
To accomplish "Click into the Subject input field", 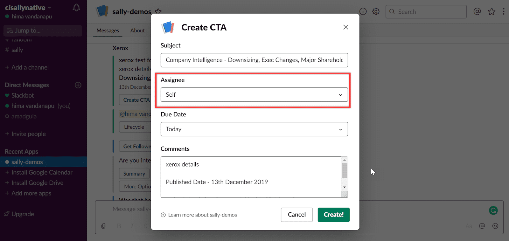I will click(254, 60).
